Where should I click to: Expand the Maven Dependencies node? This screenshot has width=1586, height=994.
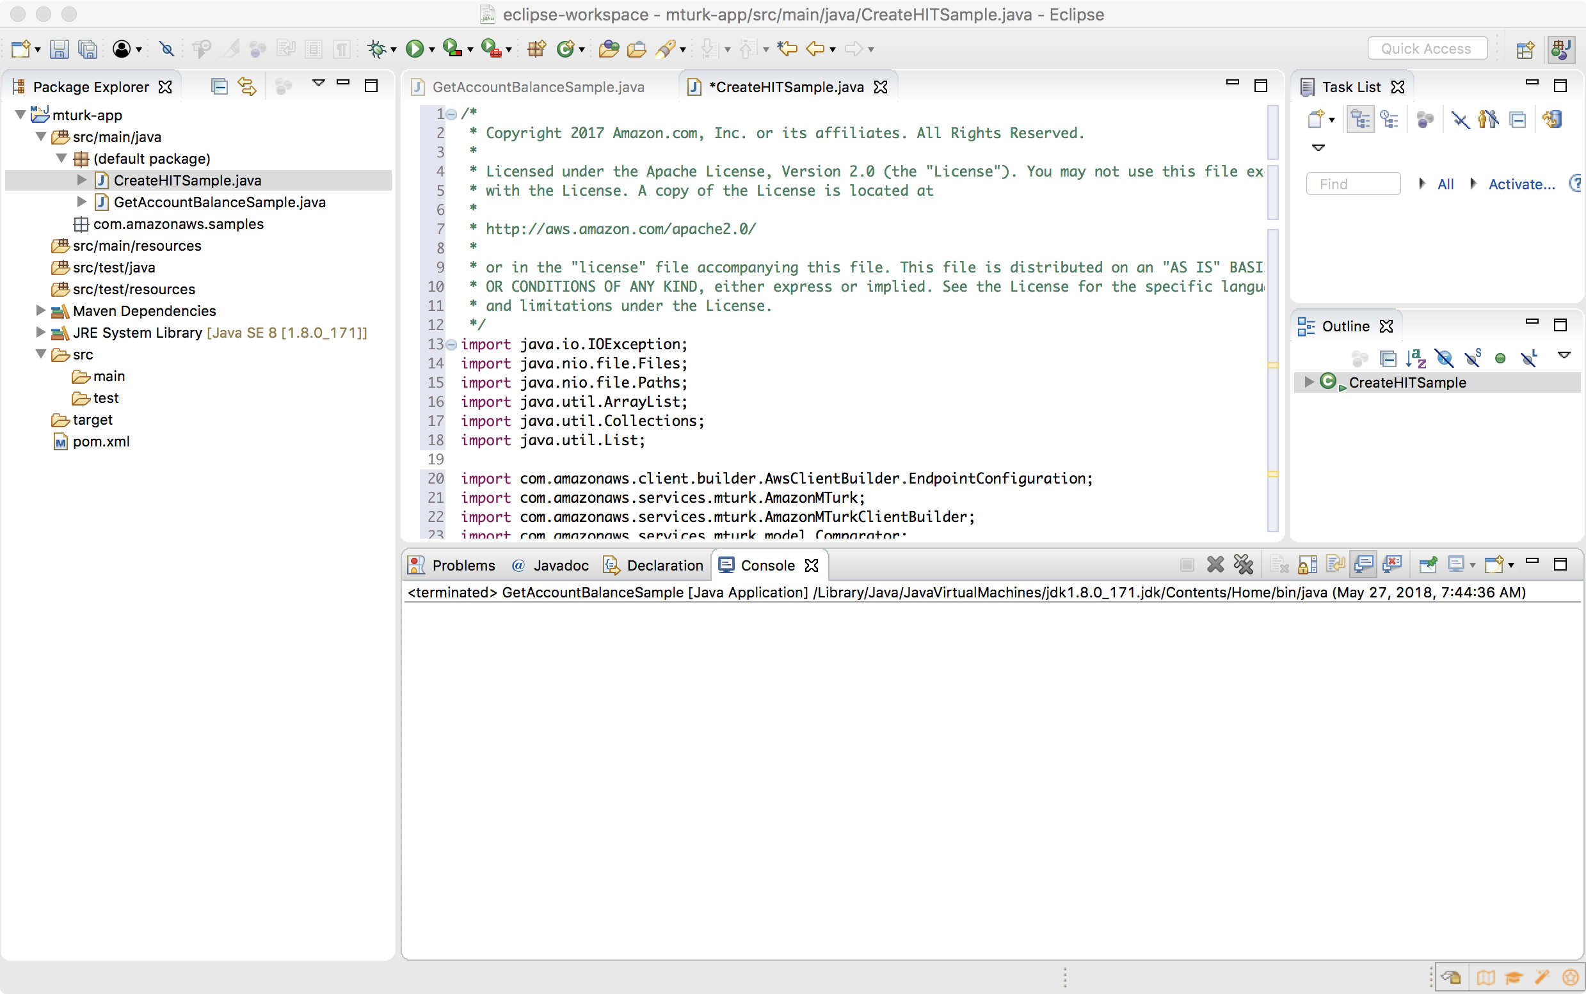pos(41,310)
